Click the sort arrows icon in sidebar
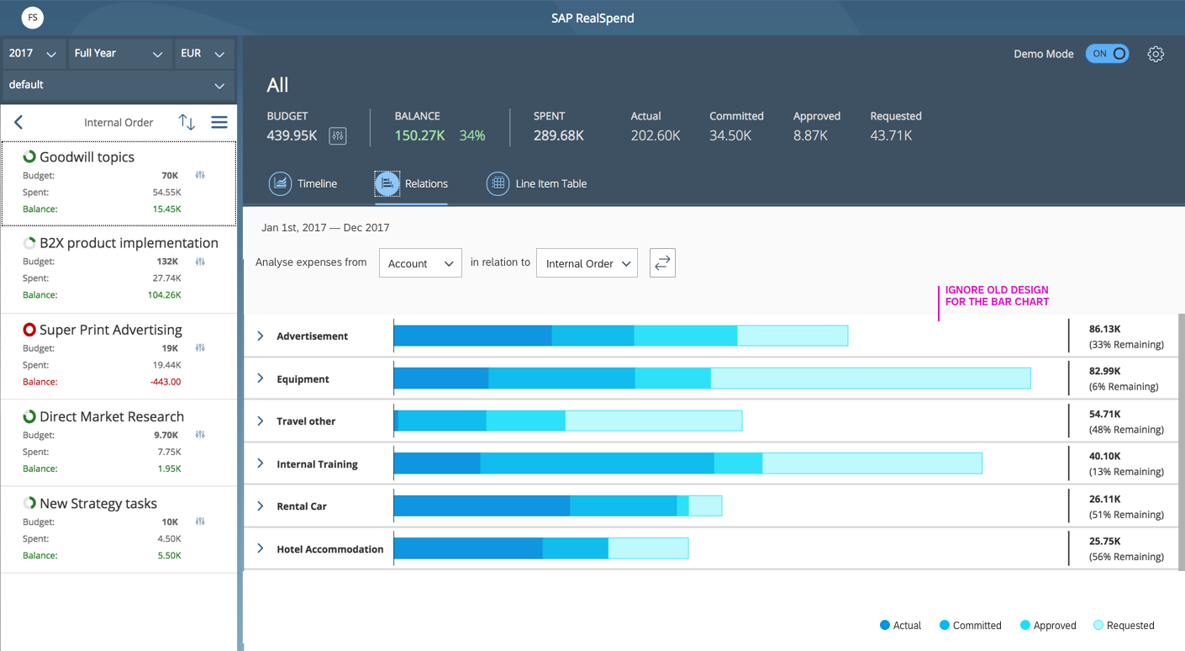Image resolution: width=1185 pixels, height=651 pixels. point(187,122)
